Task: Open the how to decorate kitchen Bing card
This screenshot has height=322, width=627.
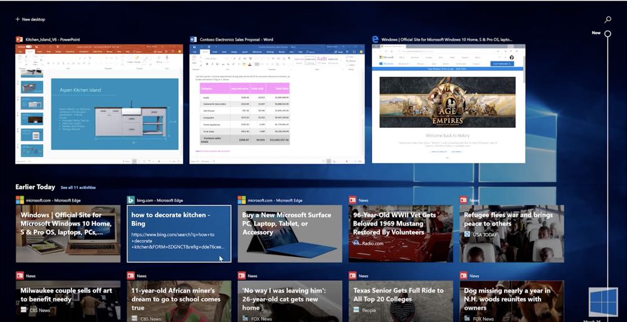Action: [179, 234]
